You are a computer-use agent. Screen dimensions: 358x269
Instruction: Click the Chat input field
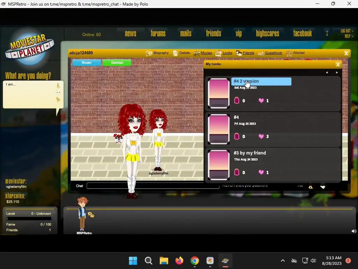coord(153,186)
